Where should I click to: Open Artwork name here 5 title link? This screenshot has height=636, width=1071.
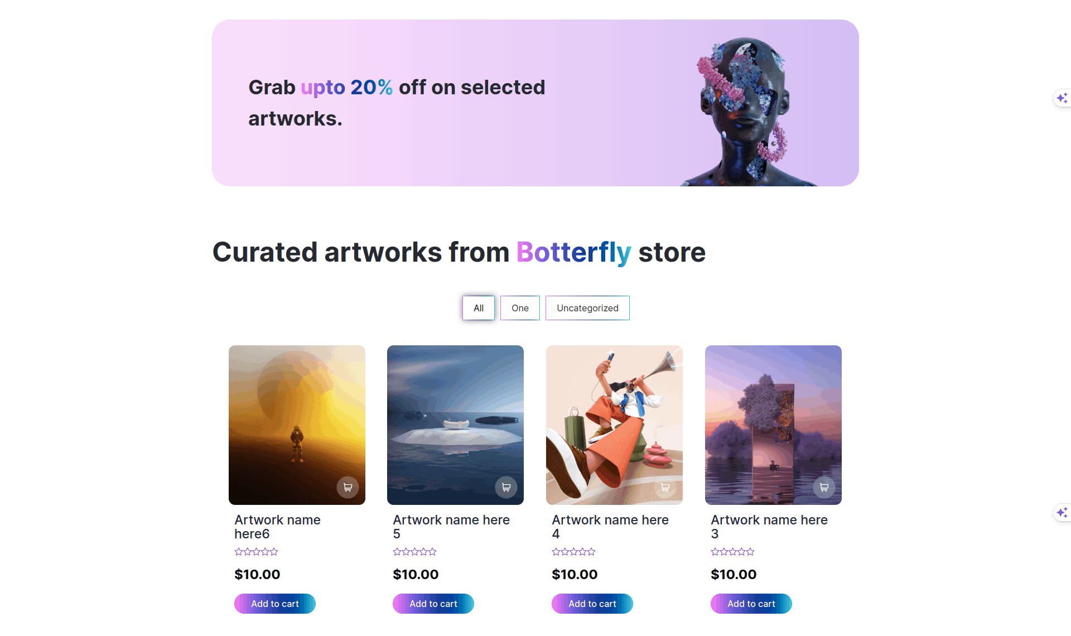pos(451,527)
